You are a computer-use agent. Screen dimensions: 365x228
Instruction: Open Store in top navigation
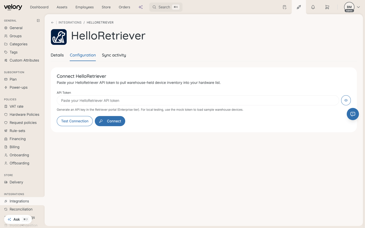click(106, 7)
